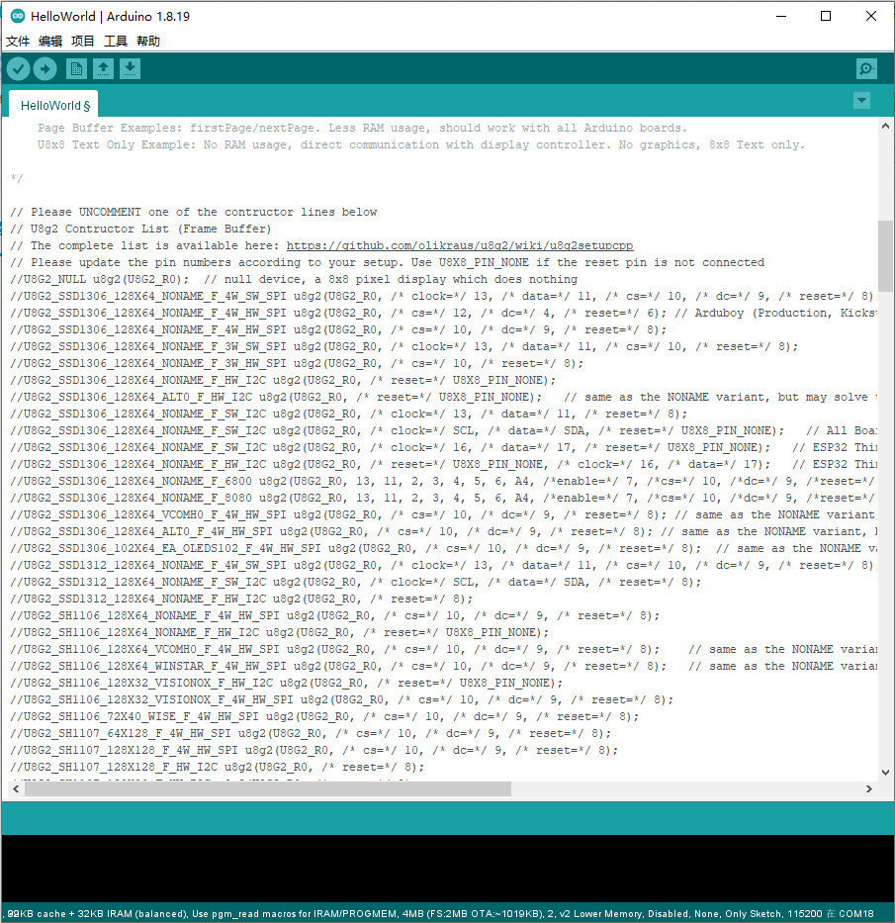Open the 项目 menu

[82, 42]
